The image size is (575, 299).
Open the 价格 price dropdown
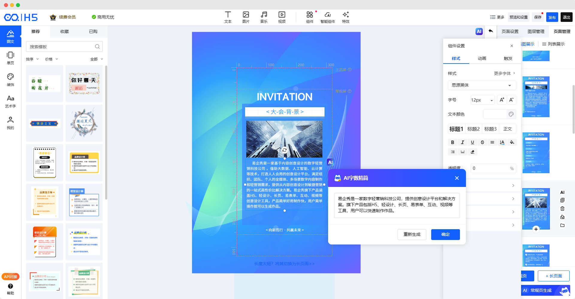click(x=52, y=59)
